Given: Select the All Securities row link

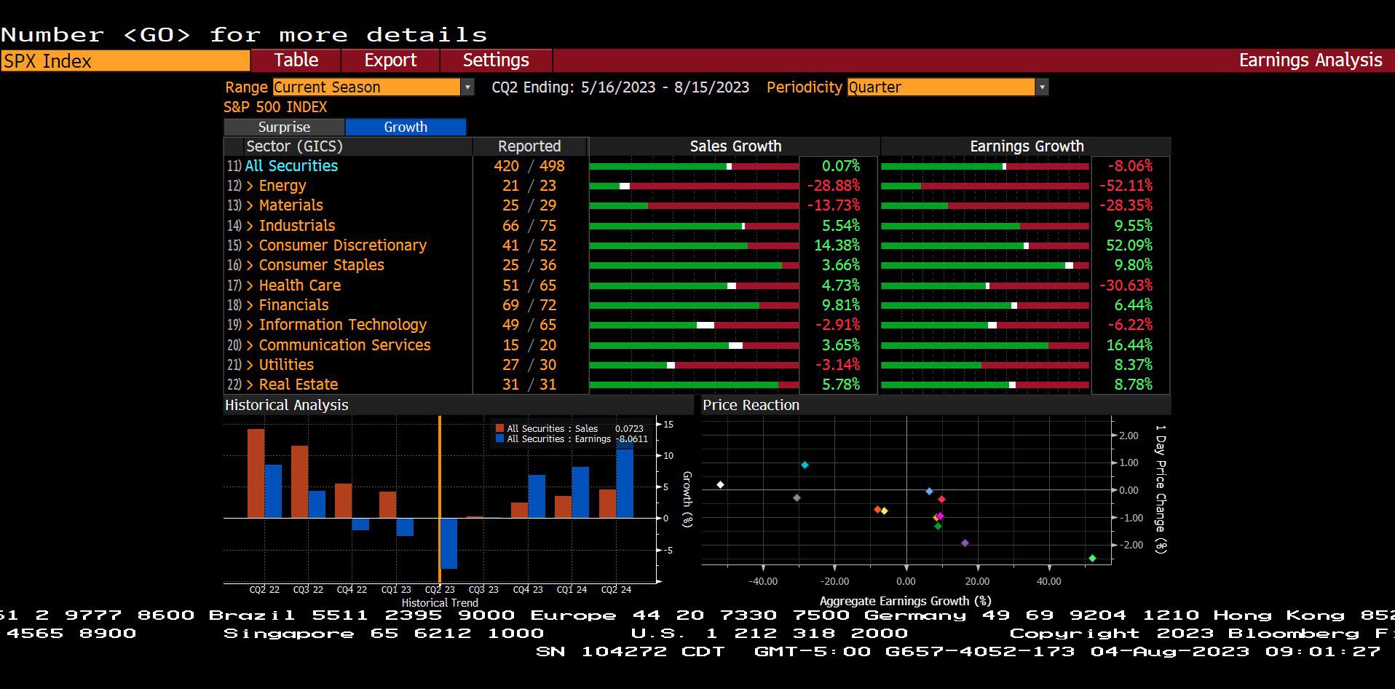Looking at the screenshot, I should [x=291, y=166].
